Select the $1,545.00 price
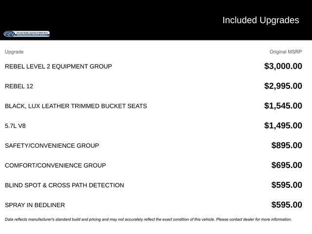 pos(283,106)
